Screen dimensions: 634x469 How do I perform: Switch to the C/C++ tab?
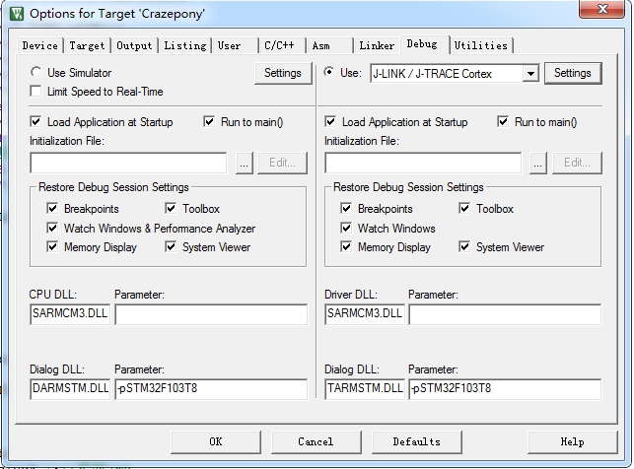277,45
